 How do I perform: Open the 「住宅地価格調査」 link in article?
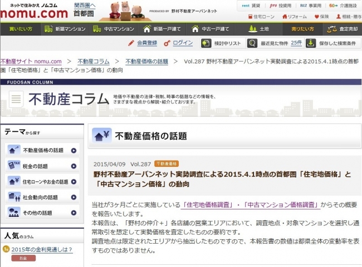208,205
